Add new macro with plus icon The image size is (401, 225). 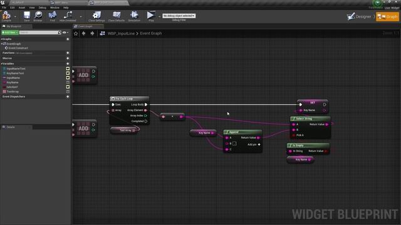coord(68,58)
